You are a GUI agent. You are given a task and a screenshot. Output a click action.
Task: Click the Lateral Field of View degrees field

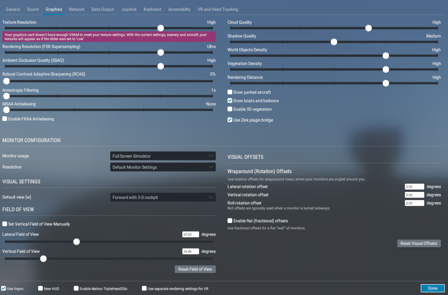click(x=191, y=234)
